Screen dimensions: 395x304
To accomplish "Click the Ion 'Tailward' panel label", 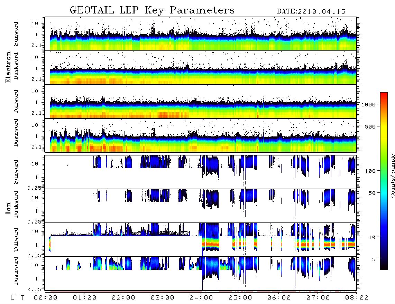I will pos(16,240).
